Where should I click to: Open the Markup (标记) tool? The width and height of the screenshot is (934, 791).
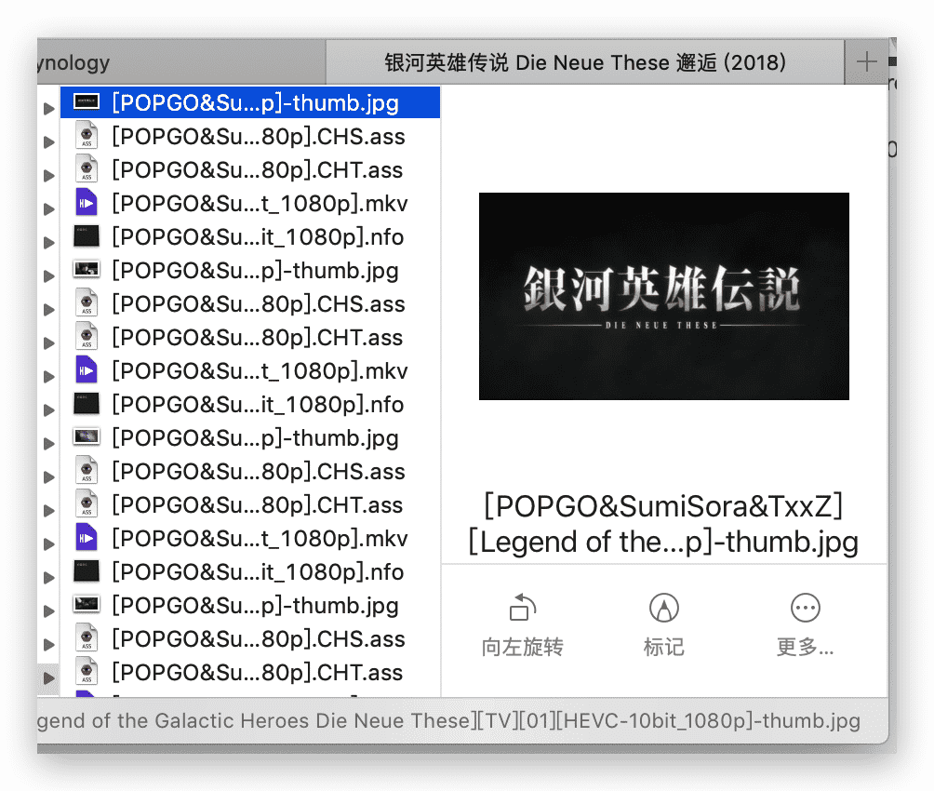click(x=663, y=609)
